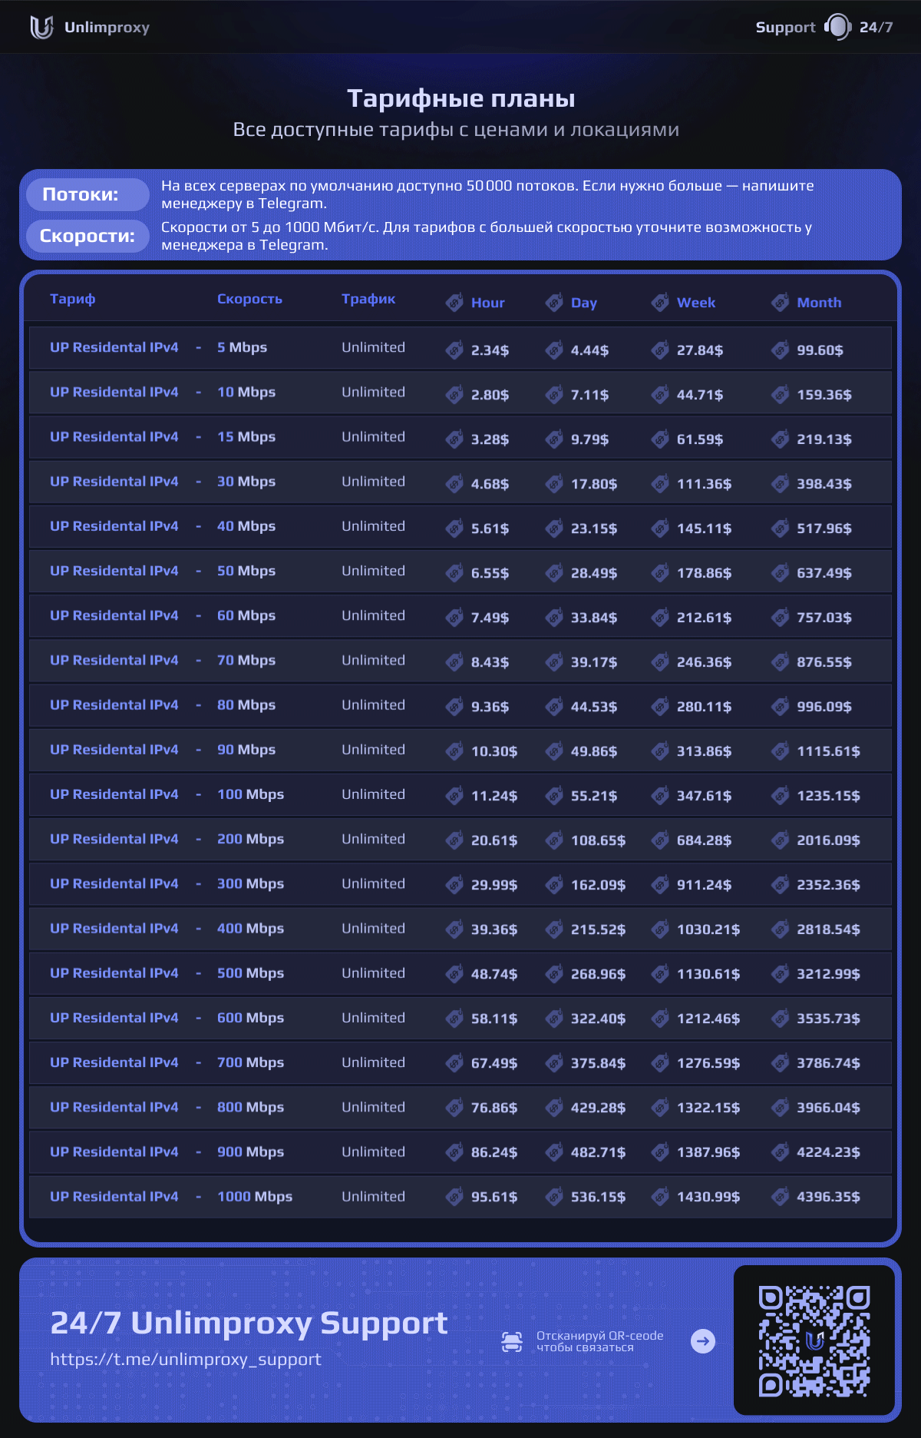921x1438 pixels.
Task: Click the 757.03$ month price
Action: tap(824, 618)
